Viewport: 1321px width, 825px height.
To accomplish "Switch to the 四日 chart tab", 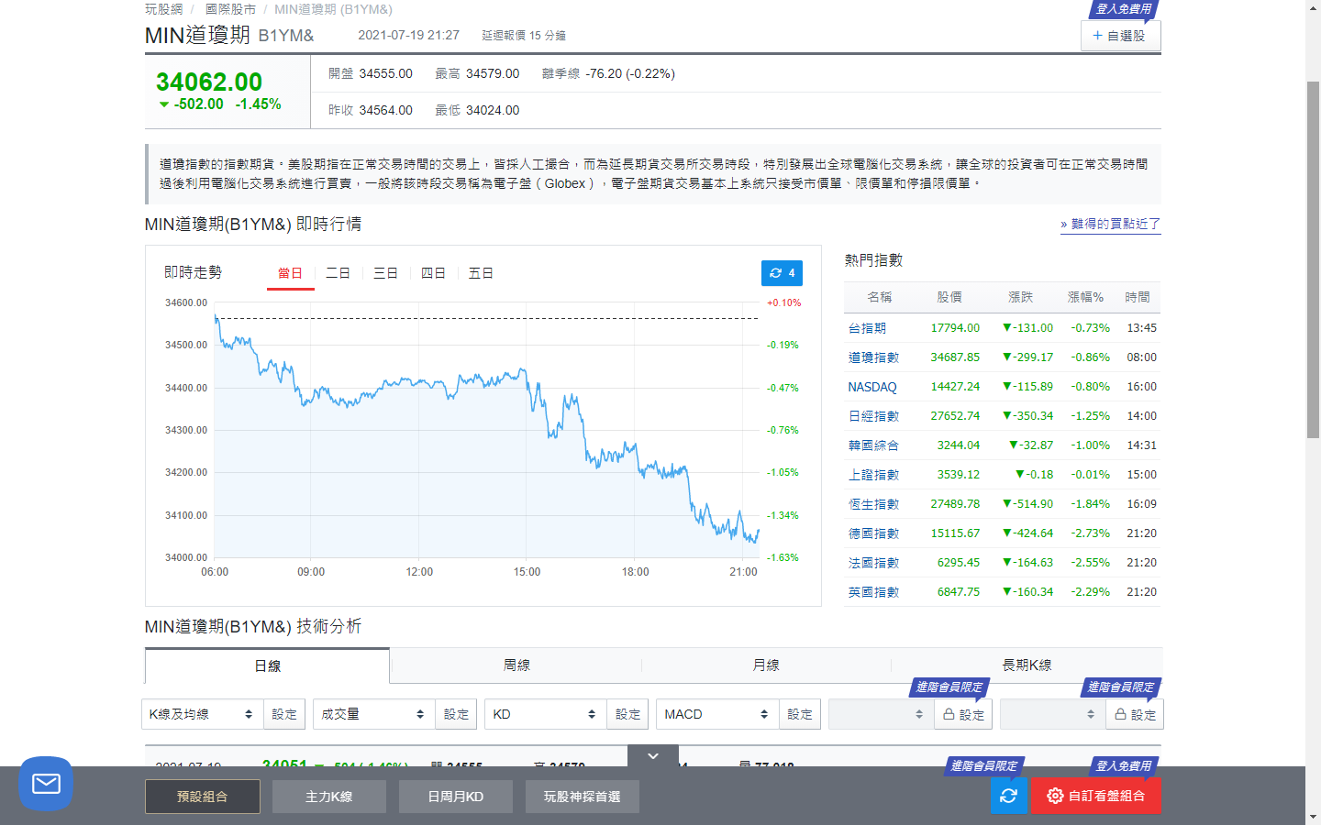I will [x=433, y=273].
